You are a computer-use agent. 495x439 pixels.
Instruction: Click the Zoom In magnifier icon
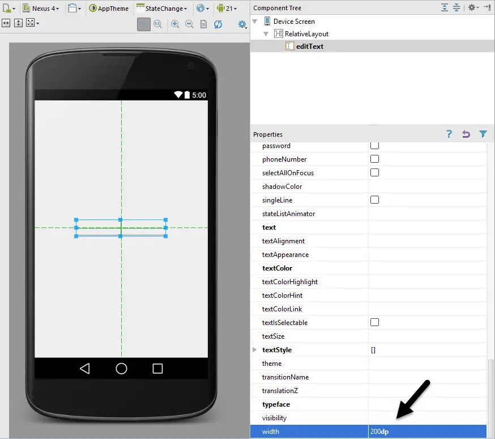click(x=175, y=24)
